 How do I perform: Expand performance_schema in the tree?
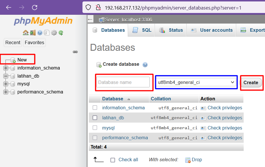coord(6,92)
